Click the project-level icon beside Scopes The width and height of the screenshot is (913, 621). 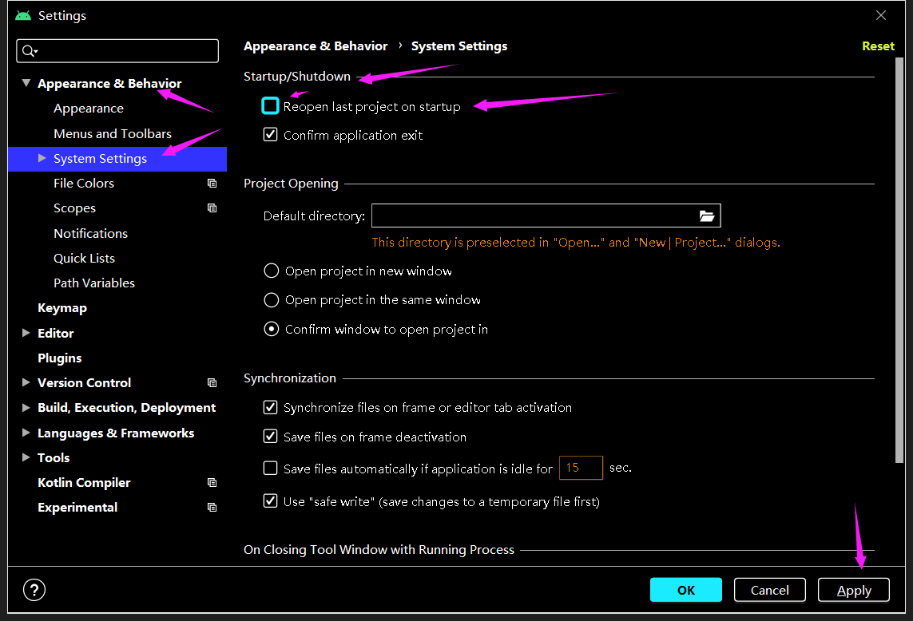(x=212, y=208)
